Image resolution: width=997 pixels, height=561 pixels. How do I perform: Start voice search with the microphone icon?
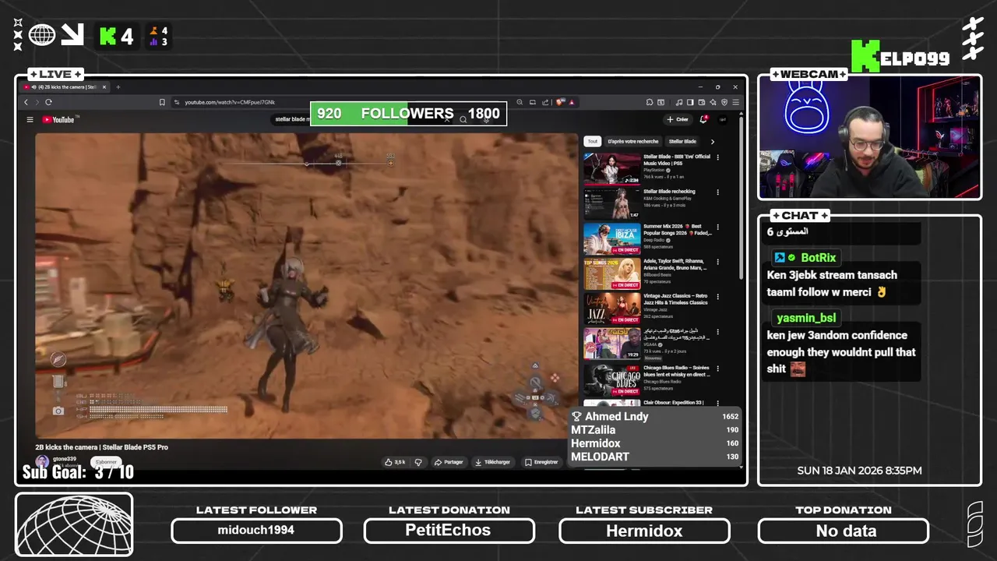click(484, 119)
